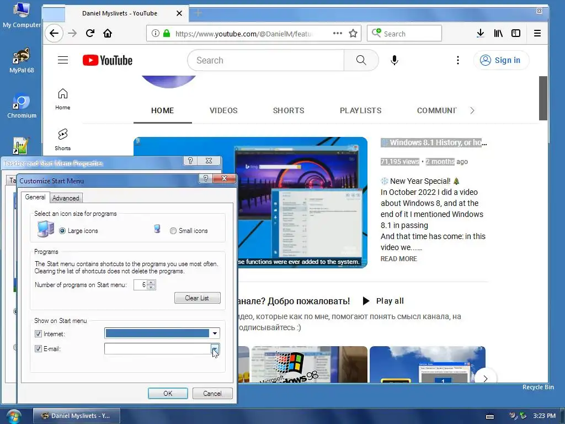The height and width of the screenshot is (424, 565).
Task: Open Shorts in YouTube sidebar
Action: click(x=63, y=140)
